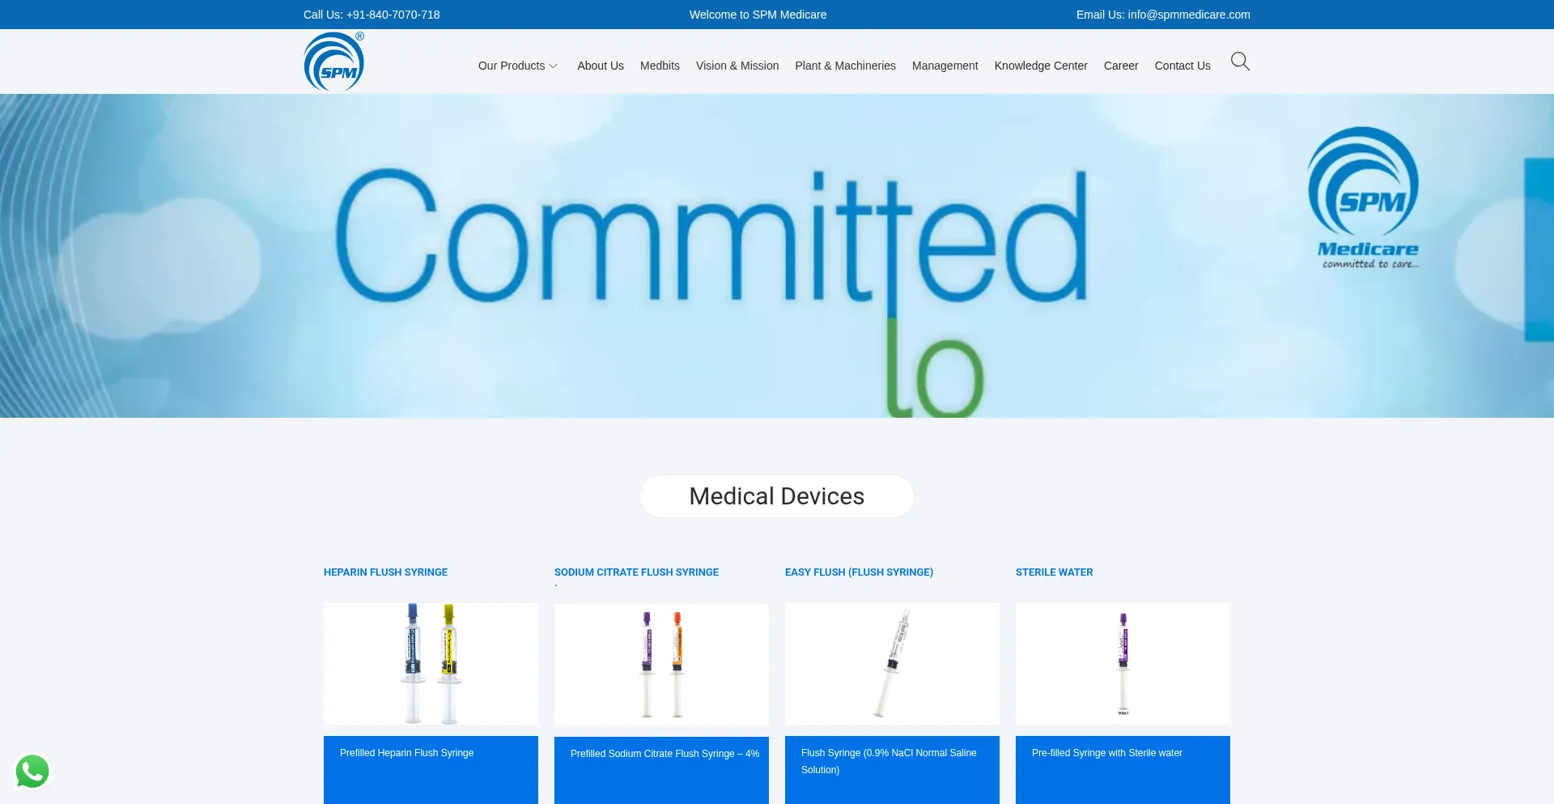Select the Prefilled Heparin Flush Syringe card
The width and height of the screenshot is (1554, 804).
click(431, 770)
